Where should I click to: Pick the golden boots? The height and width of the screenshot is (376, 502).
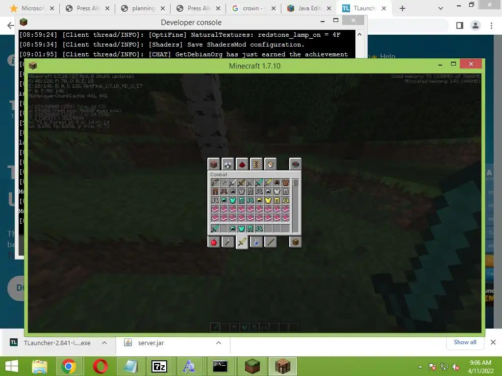click(x=286, y=200)
